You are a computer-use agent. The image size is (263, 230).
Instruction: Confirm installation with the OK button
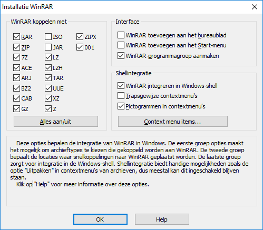pos(100,219)
